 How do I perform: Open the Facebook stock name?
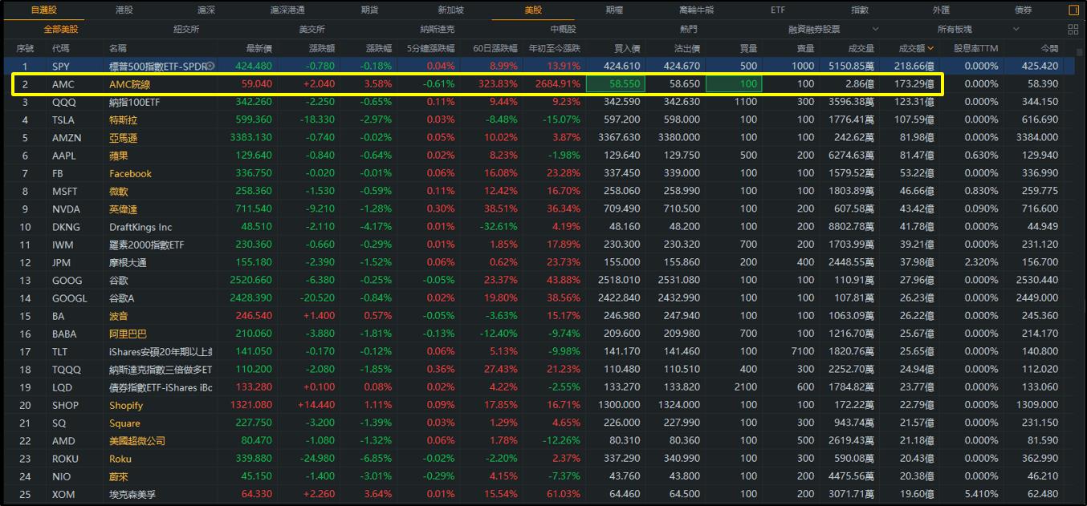click(130, 173)
